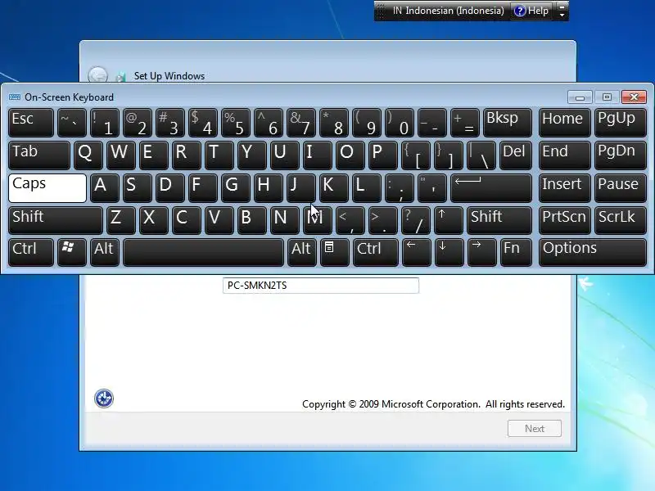The width and height of the screenshot is (655, 491).
Task: Click the down arrow key
Action: [x=449, y=252]
